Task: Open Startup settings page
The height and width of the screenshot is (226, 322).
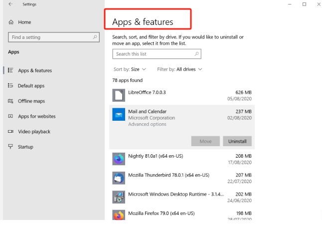Action: pyautogui.click(x=25, y=147)
